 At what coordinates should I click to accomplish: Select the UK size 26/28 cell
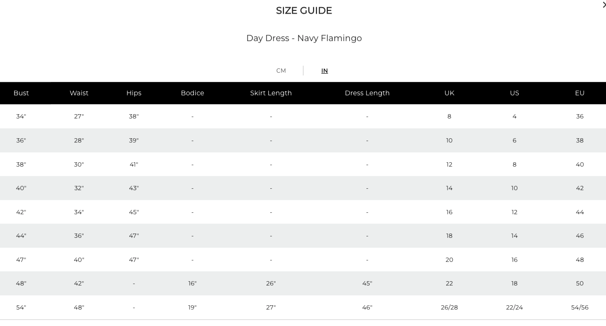click(x=449, y=308)
